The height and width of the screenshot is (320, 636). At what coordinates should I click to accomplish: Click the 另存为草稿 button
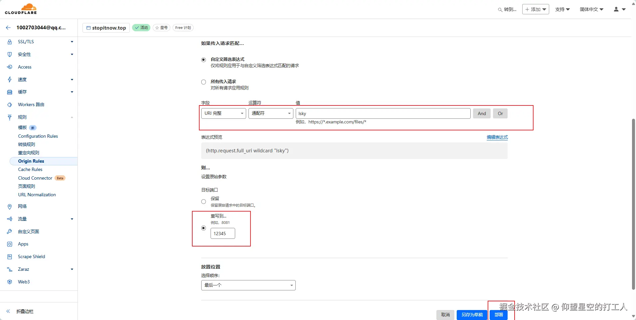point(472,315)
